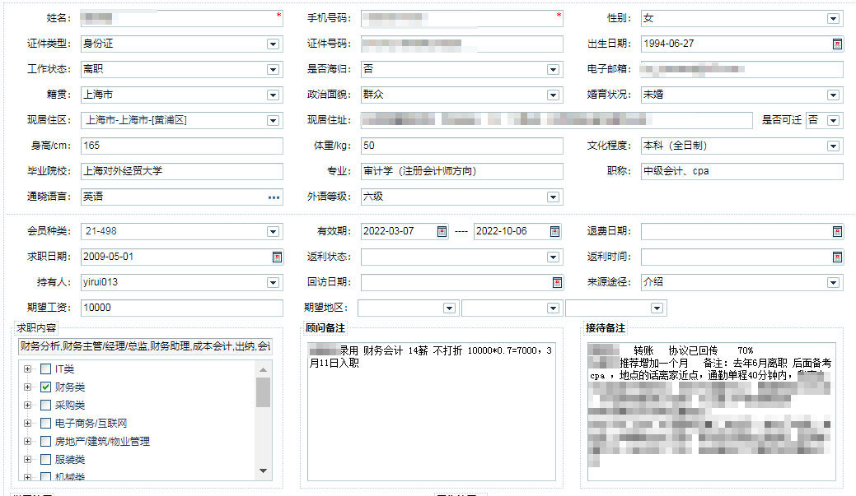Open the third 期望地区 dropdown

(x=657, y=308)
